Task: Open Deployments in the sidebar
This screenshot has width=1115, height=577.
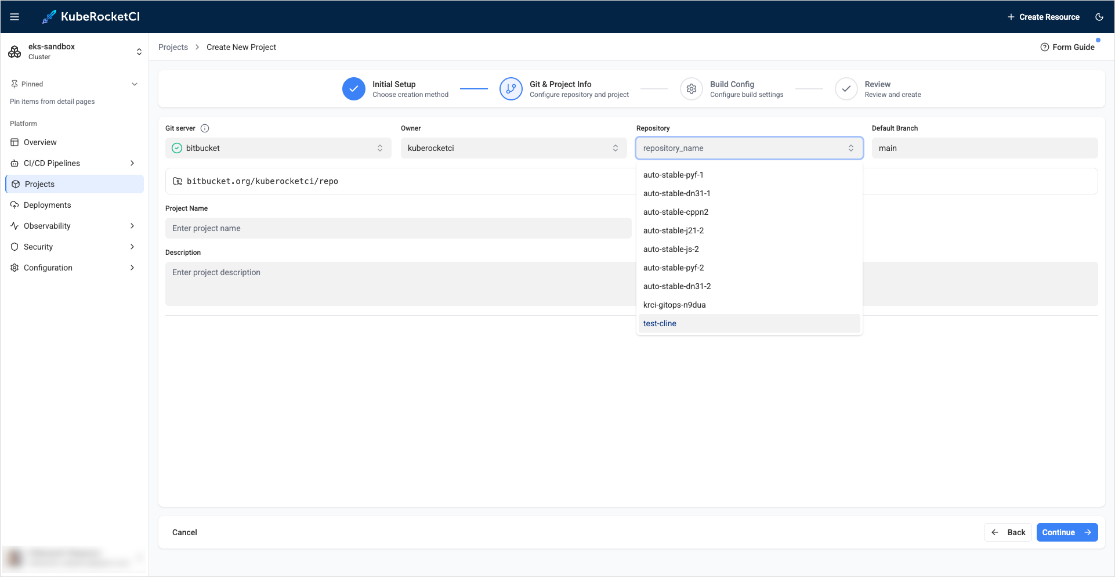Action: 74,205
